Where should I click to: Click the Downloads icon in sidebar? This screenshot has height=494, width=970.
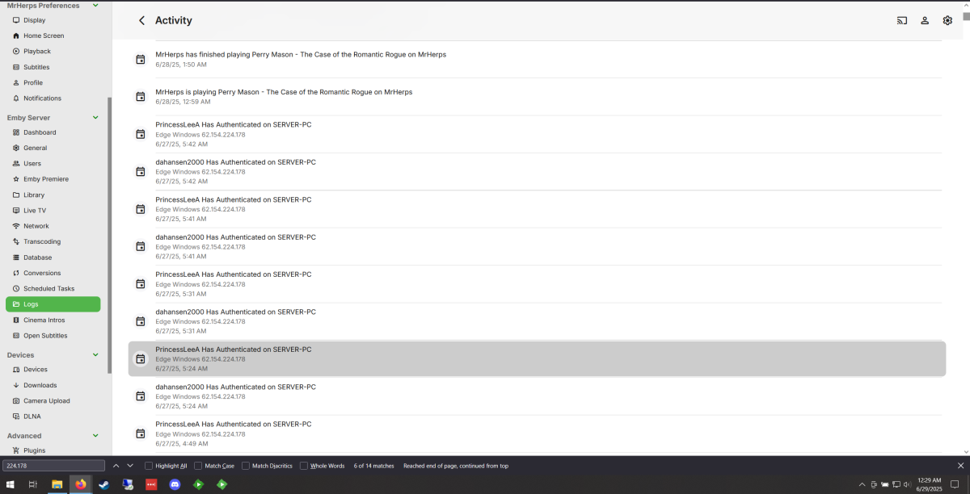click(16, 385)
